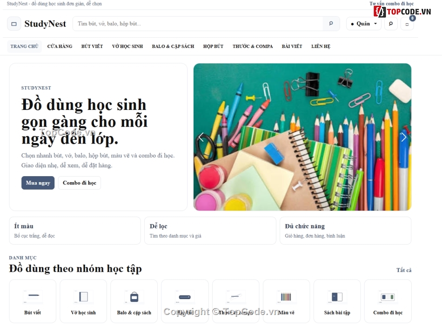Image resolution: width=442 pixels, height=328 pixels.
Task: Click Tư vấn combo đi học link
Action: pyautogui.click(x=392, y=4)
